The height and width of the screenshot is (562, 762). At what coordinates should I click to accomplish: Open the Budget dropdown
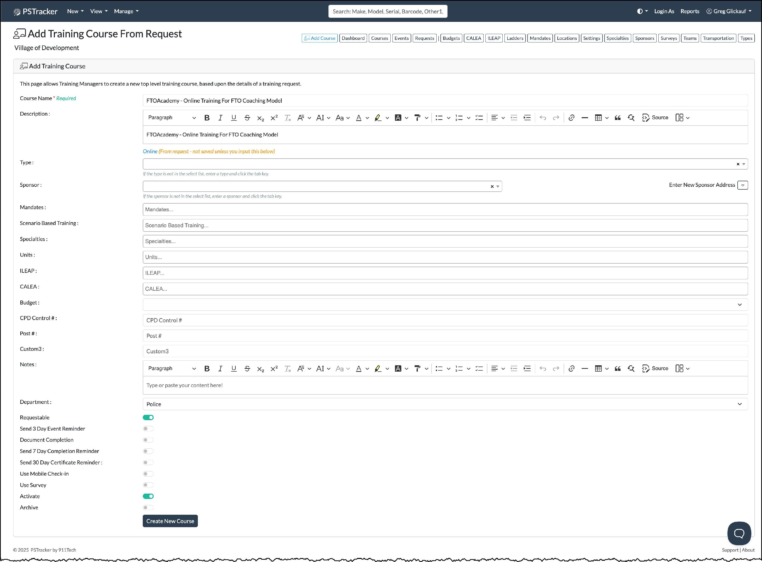coord(445,305)
